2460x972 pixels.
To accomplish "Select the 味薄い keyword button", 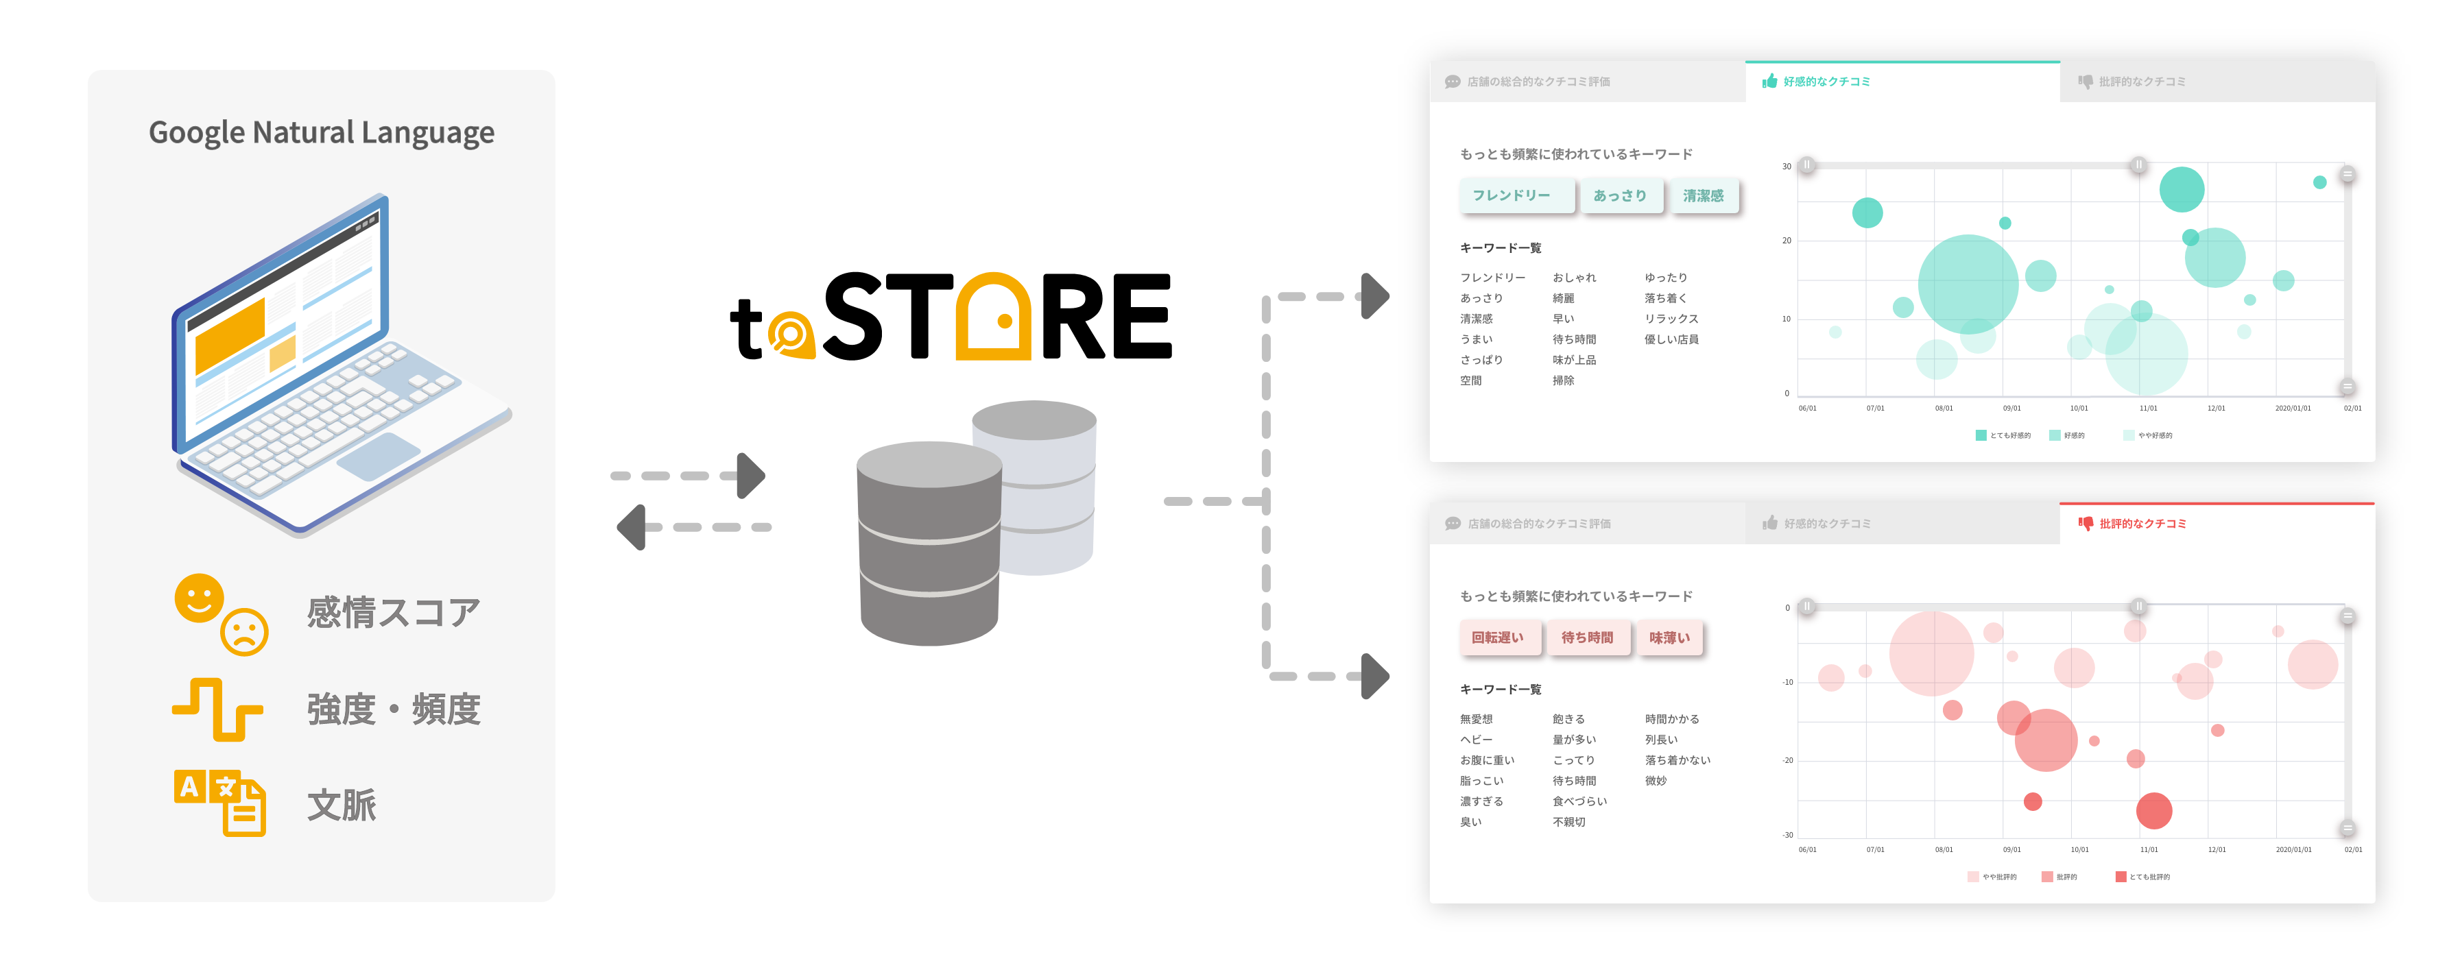I will 1669,637.
